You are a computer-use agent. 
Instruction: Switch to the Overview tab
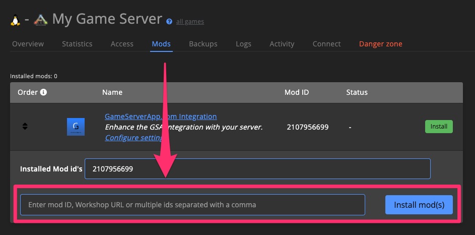pos(28,44)
